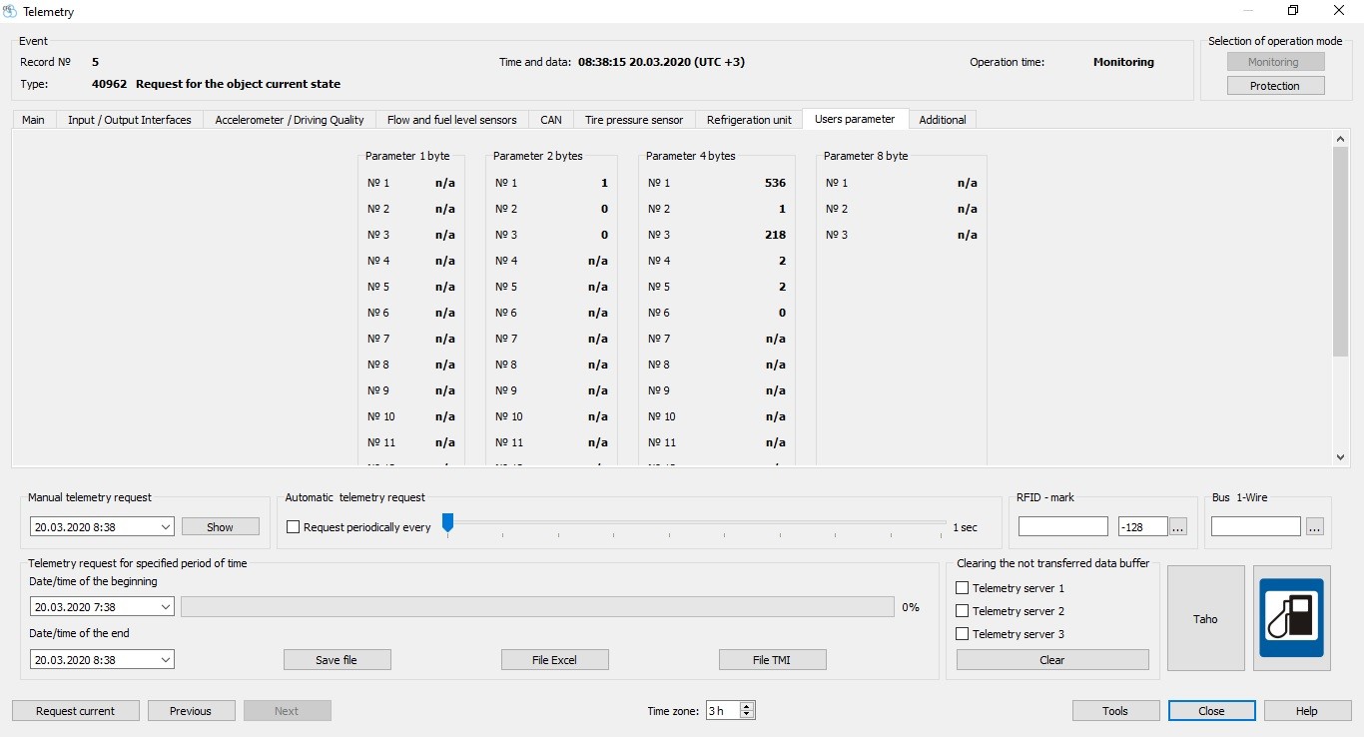Increase the Time zone stepper value
Image resolution: width=1364 pixels, height=737 pixels.
click(x=748, y=706)
